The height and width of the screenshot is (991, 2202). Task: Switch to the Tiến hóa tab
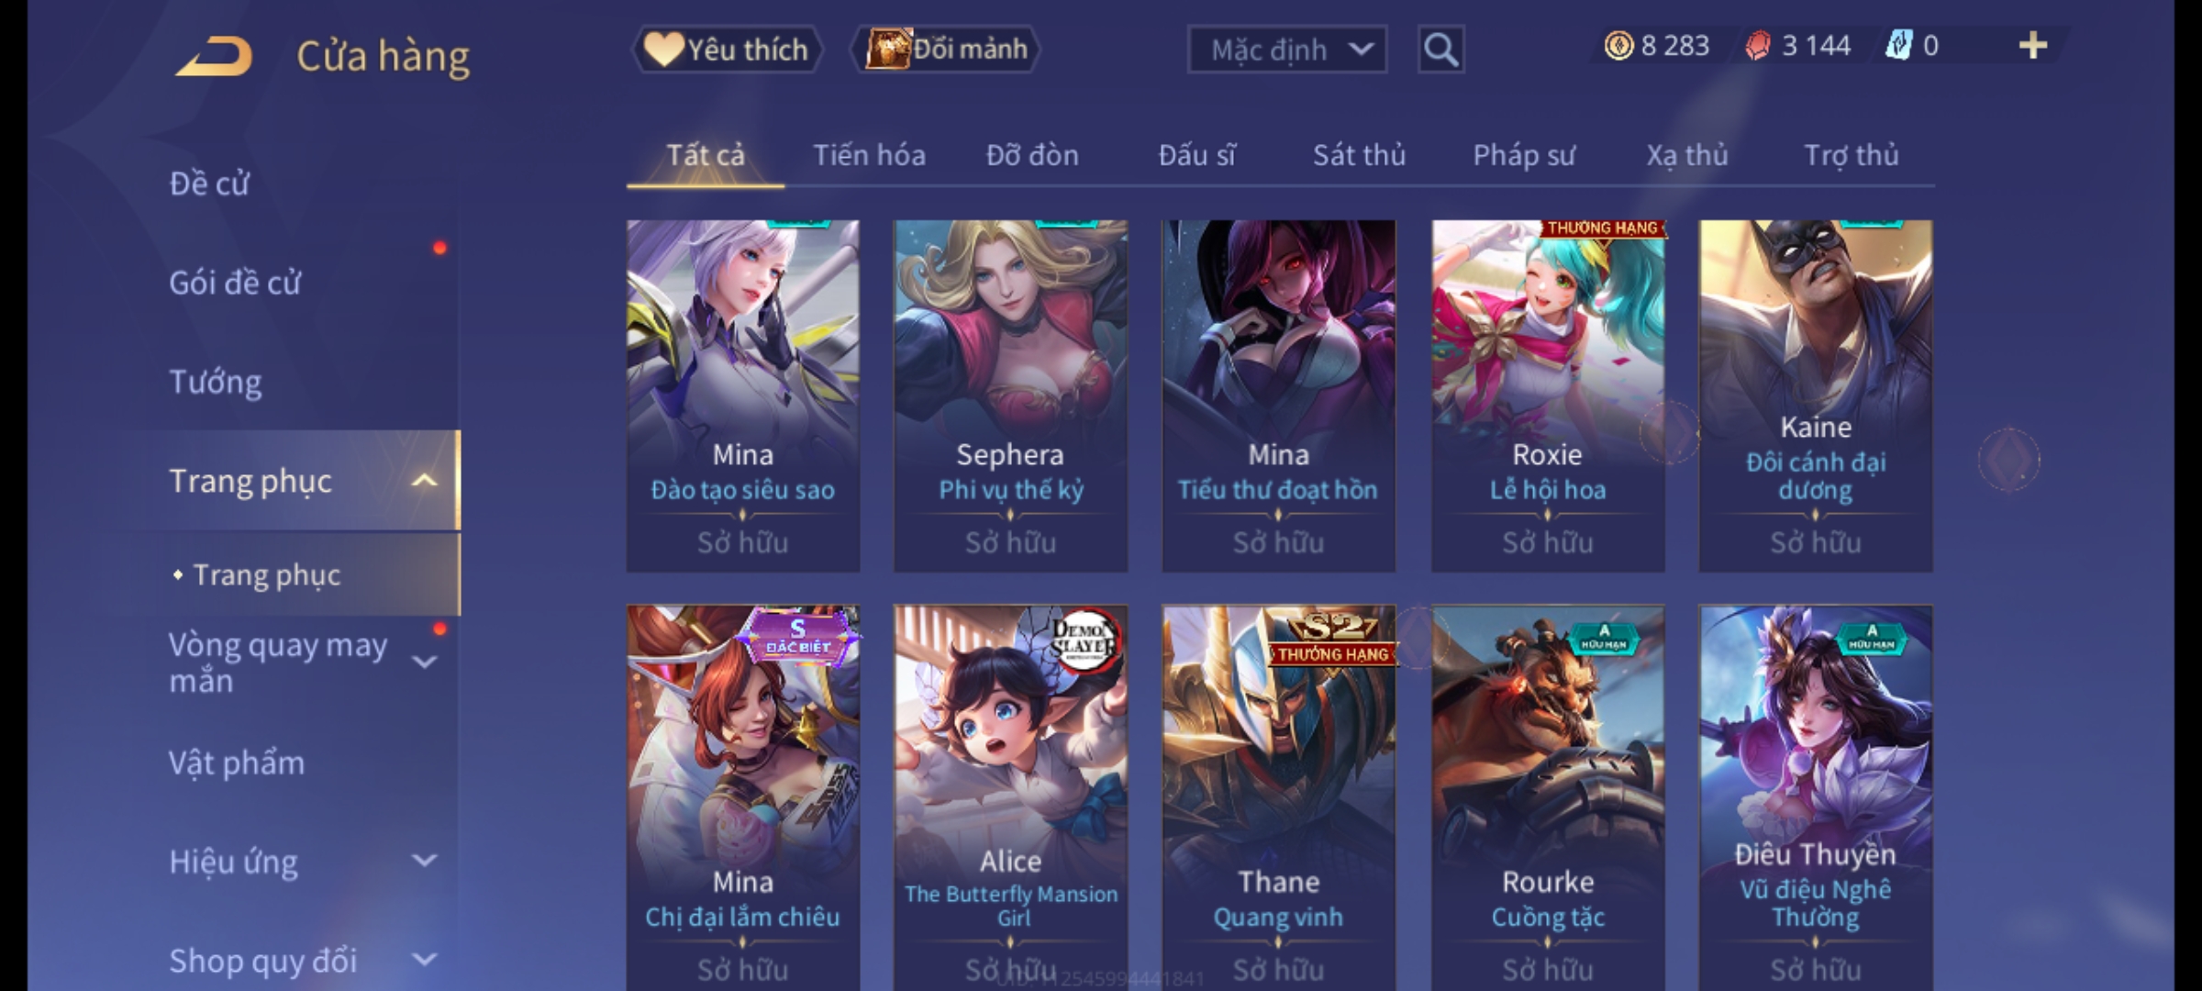869,155
